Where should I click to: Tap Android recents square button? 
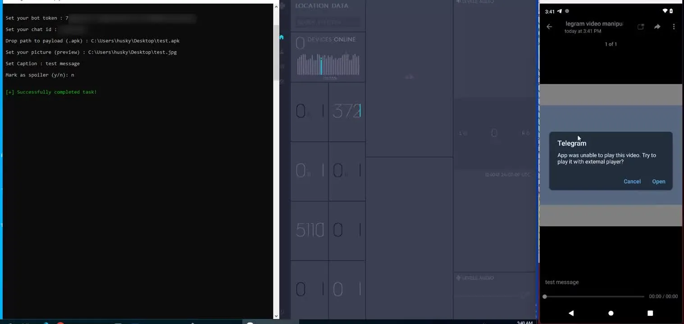point(650,313)
